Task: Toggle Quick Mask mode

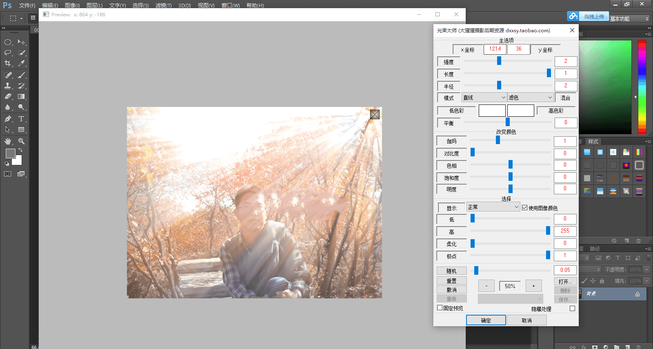Action: tap(8, 174)
